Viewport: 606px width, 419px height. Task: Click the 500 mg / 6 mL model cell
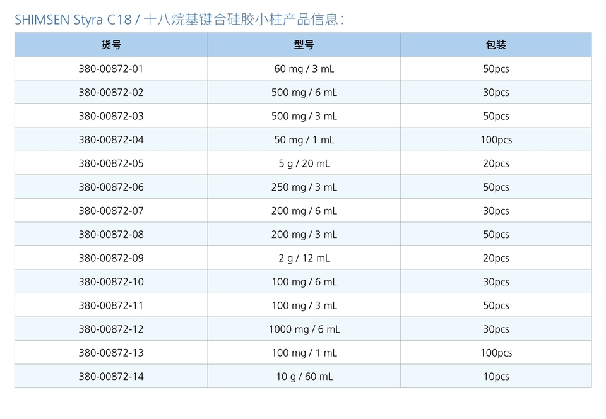point(304,92)
